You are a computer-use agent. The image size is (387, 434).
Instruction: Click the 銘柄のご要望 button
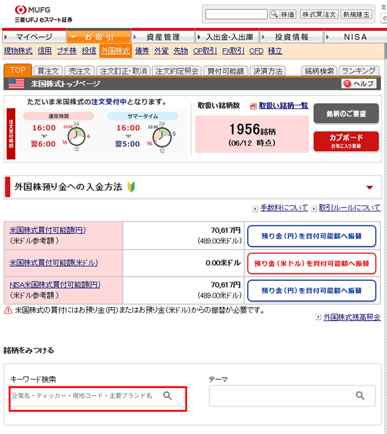click(x=346, y=114)
